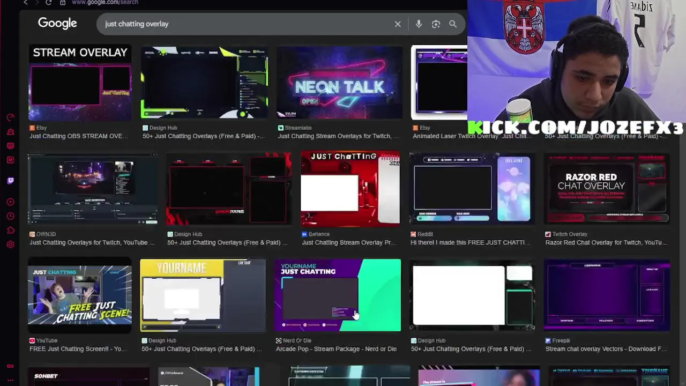The height and width of the screenshot is (386, 686).
Task: Open the red-black Design Hub overlay thumbnail
Action: click(x=228, y=189)
